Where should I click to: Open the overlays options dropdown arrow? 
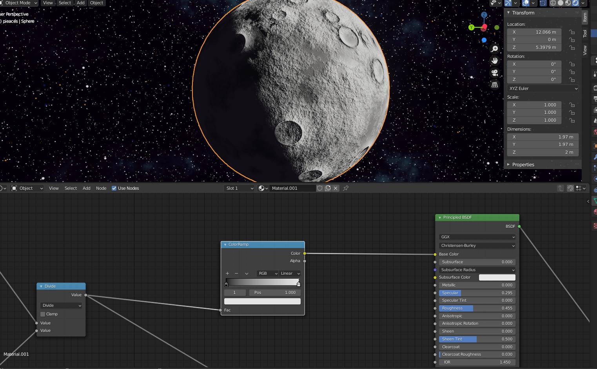(533, 3)
